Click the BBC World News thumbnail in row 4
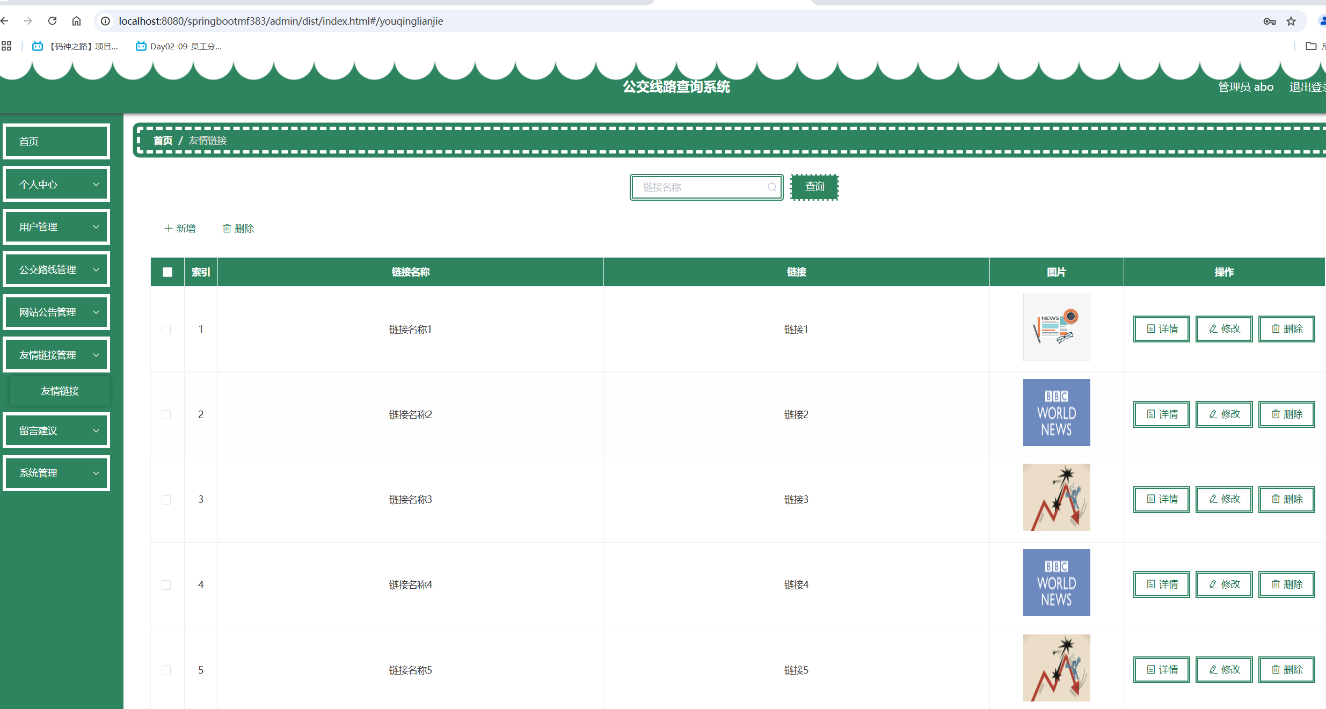 pos(1056,583)
